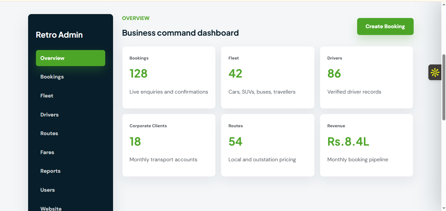The image size is (446, 211).
Task: Click the Routes card label
Action: pos(236,126)
